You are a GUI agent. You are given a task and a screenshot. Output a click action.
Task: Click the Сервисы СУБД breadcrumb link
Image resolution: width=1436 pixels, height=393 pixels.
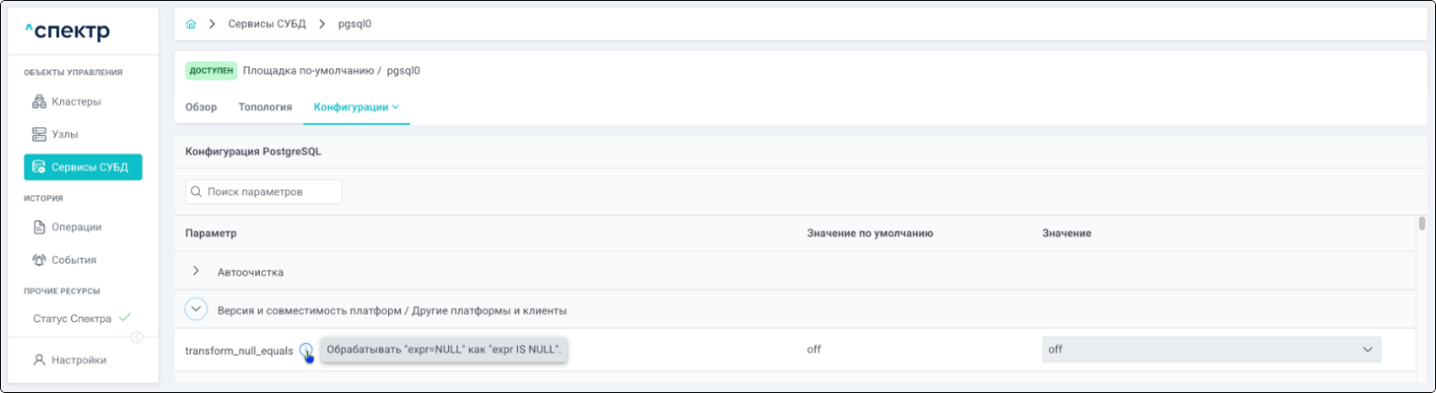[266, 25]
